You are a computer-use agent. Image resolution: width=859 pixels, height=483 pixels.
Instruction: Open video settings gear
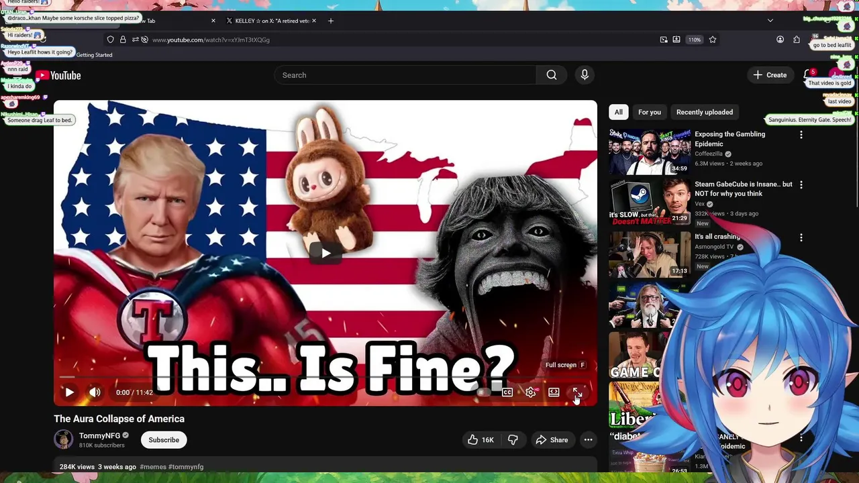tap(530, 392)
